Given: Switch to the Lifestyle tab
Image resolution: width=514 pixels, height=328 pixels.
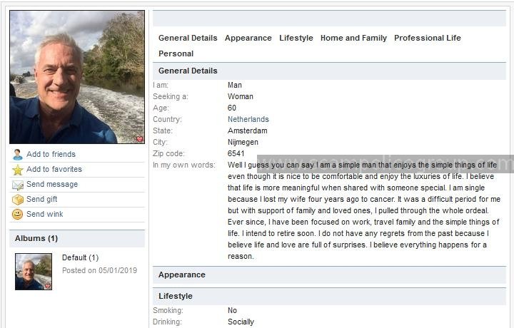Looking at the screenshot, I should coord(296,38).
